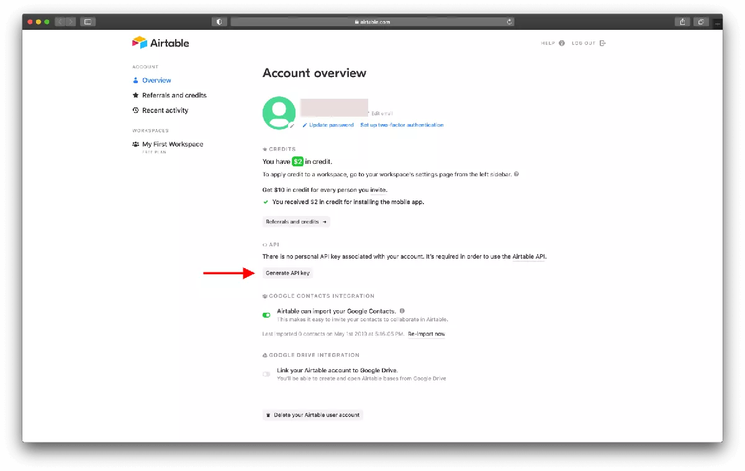Image resolution: width=745 pixels, height=471 pixels.
Task: Click Delete your Airtable user account
Action: click(x=312, y=415)
